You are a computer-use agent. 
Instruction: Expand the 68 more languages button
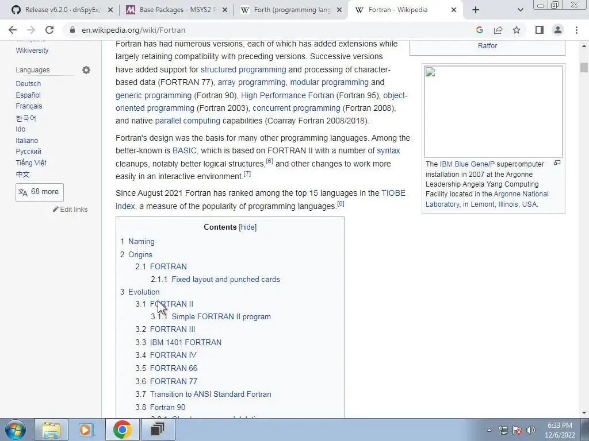coord(40,192)
